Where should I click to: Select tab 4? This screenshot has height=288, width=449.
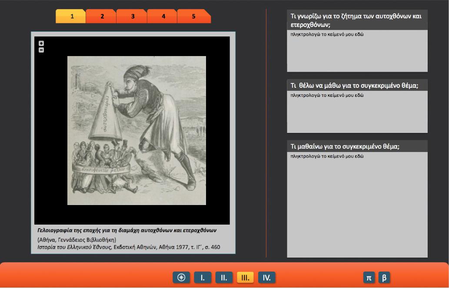coord(163,17)
